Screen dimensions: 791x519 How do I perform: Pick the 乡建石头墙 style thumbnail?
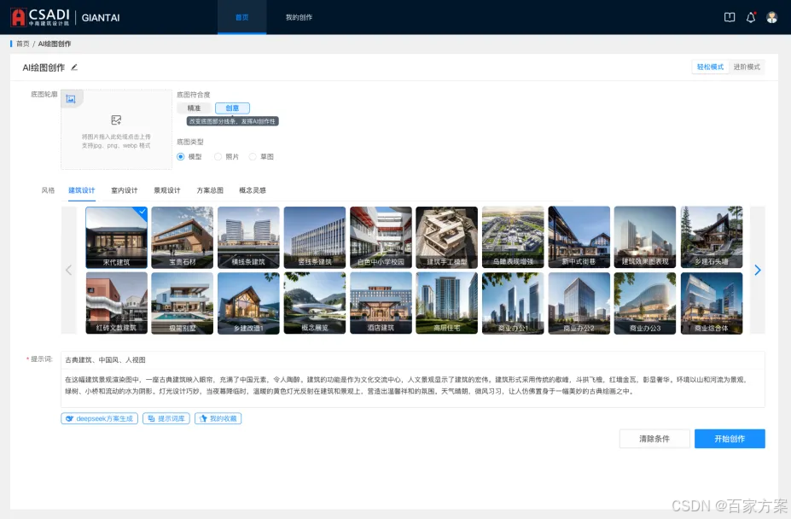point(712,237)
